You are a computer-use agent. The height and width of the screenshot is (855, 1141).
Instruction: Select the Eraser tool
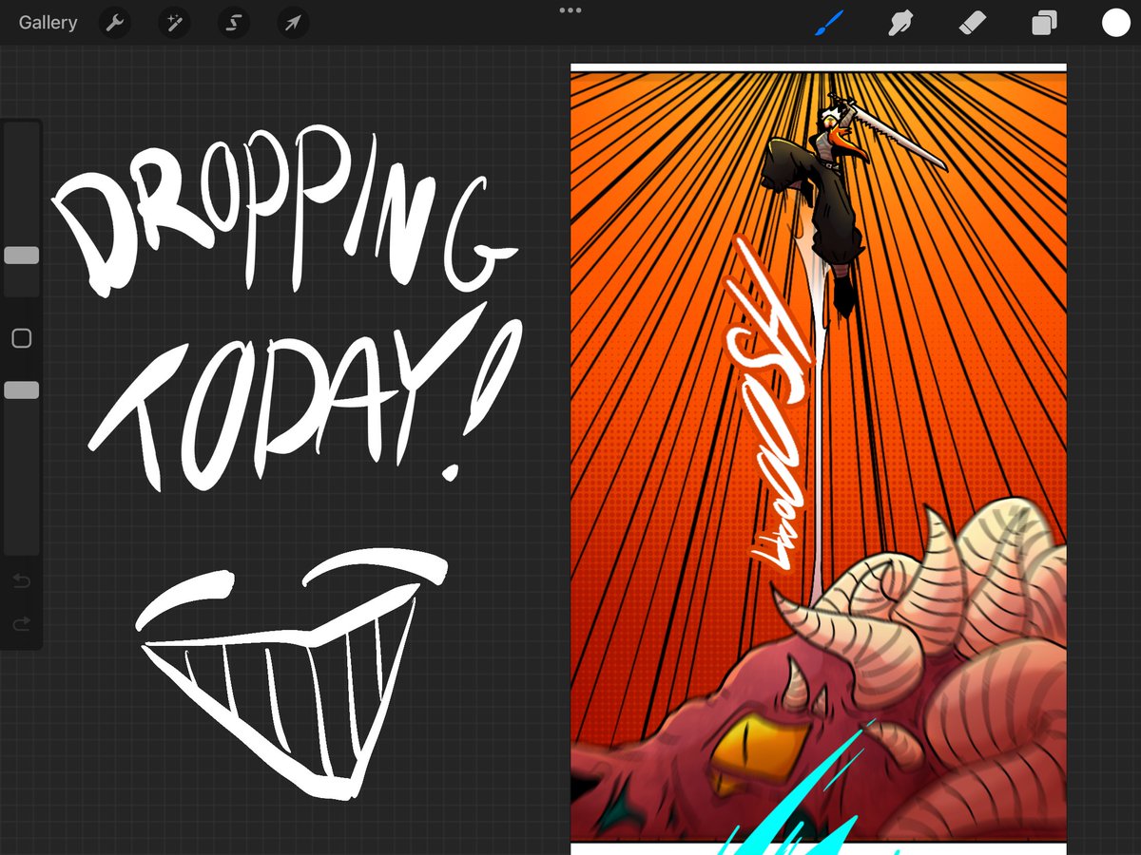(972, 23)
